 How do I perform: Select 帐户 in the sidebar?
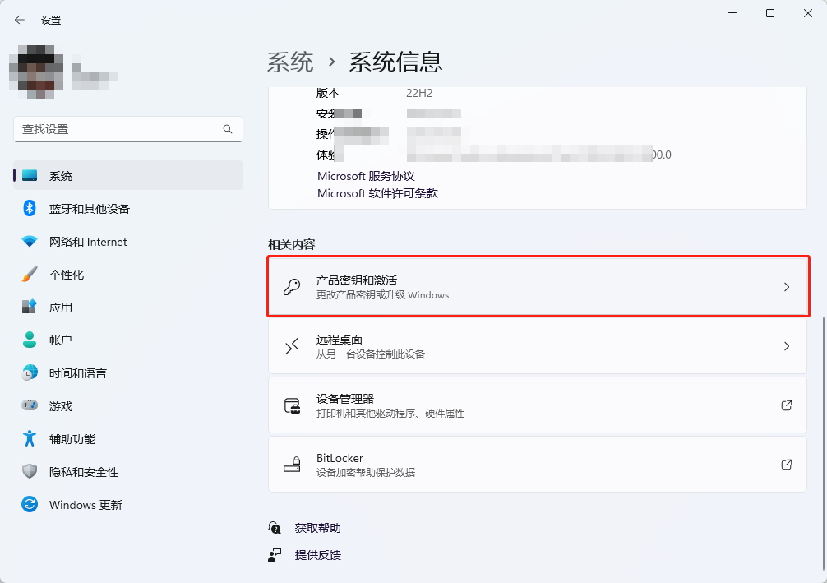click(x=30, y=340)
